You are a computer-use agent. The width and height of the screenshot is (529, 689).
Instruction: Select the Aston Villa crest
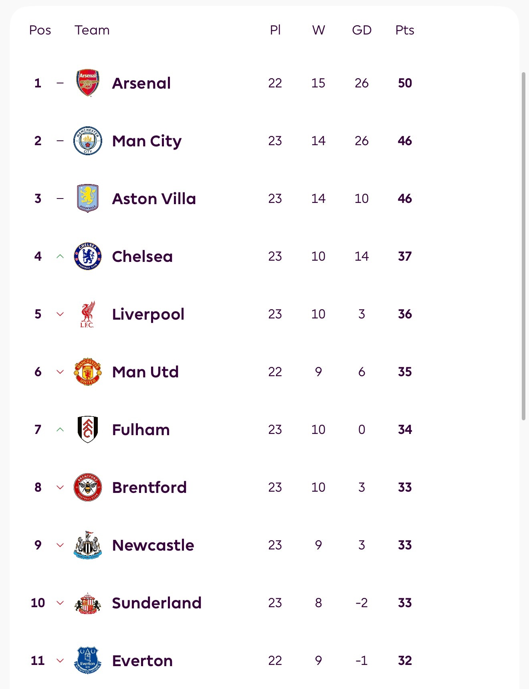click(x=88, y=199)
